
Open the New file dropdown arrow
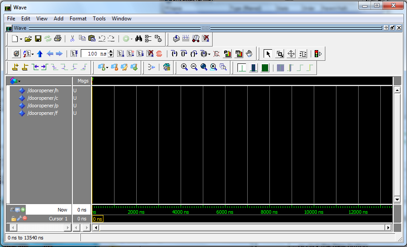(20, 39)
